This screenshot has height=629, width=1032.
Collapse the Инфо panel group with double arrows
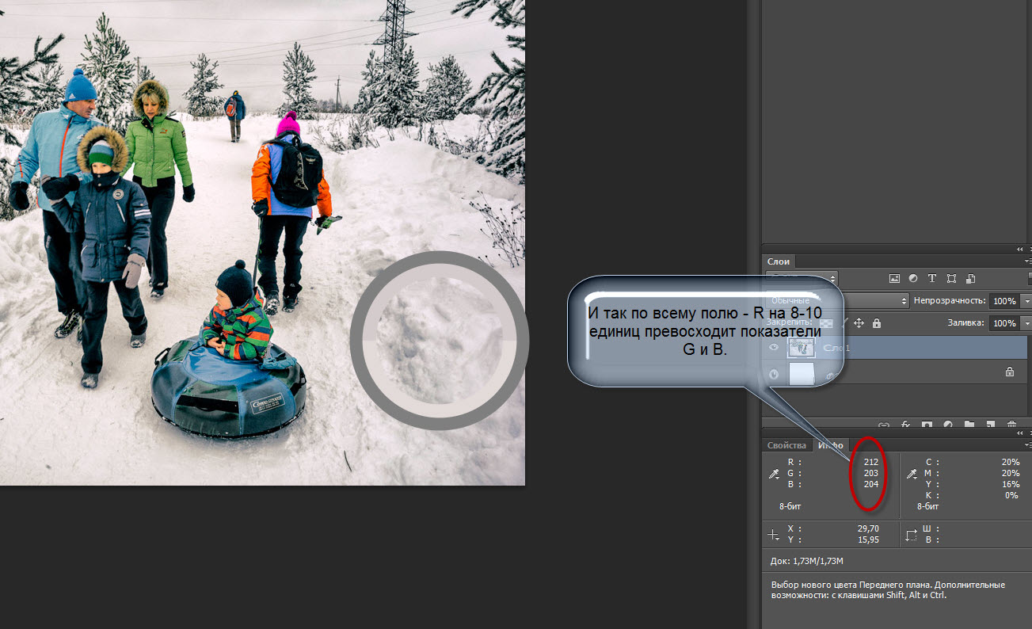tap(1020, 433)
